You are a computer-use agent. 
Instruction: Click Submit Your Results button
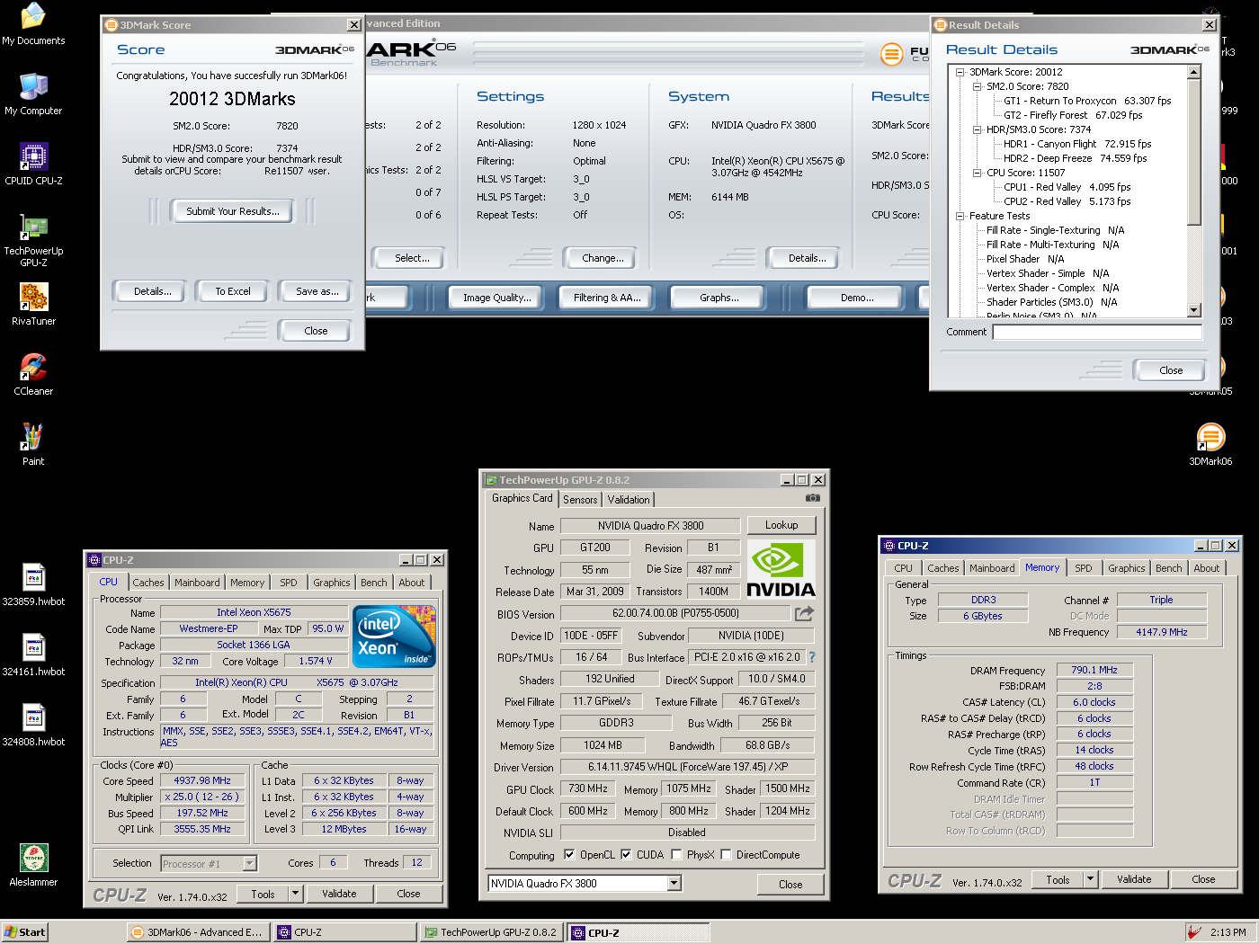(x=233, y=211)
